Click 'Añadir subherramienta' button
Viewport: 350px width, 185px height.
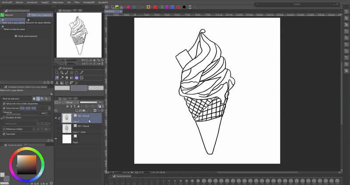[x=26, y=36]
